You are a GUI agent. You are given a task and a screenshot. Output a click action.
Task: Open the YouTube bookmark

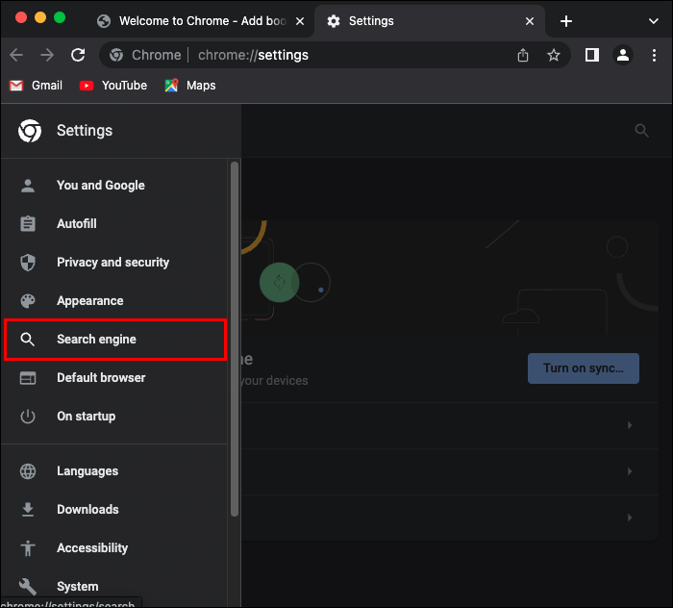(x=113, y=86)
